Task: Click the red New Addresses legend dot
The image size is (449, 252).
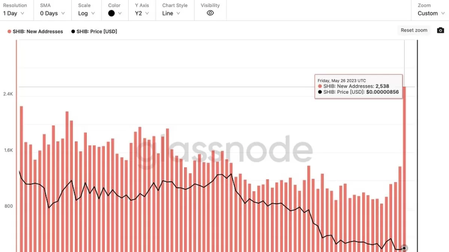Action: (x=9, y=31)
